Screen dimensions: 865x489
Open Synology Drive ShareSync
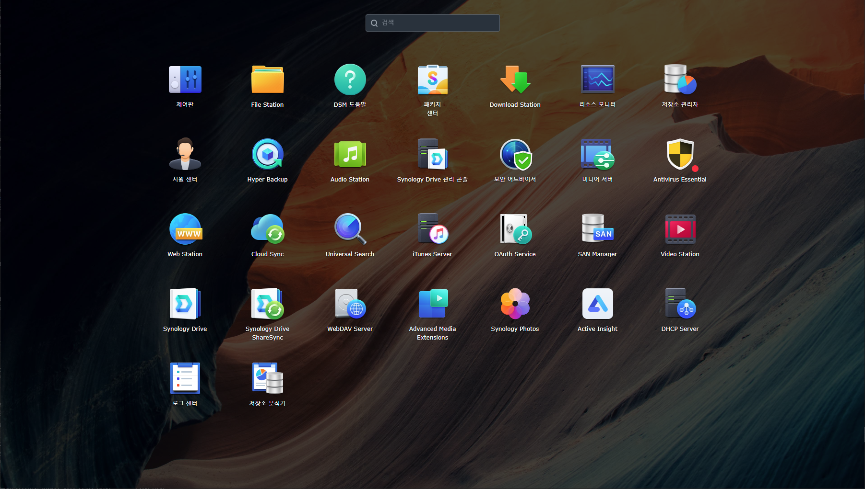(x=268, y=304)
